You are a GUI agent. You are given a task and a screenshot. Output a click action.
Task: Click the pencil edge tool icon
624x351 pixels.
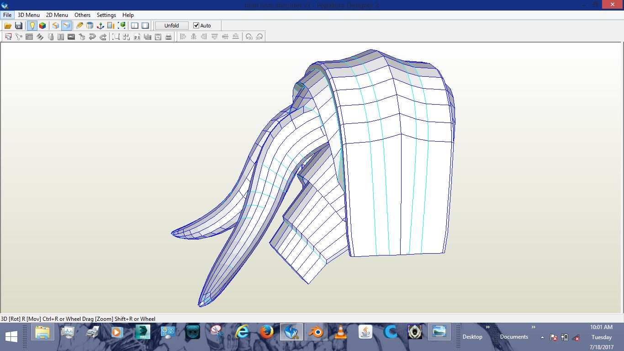pyautogui.click(x=79, y=26)
